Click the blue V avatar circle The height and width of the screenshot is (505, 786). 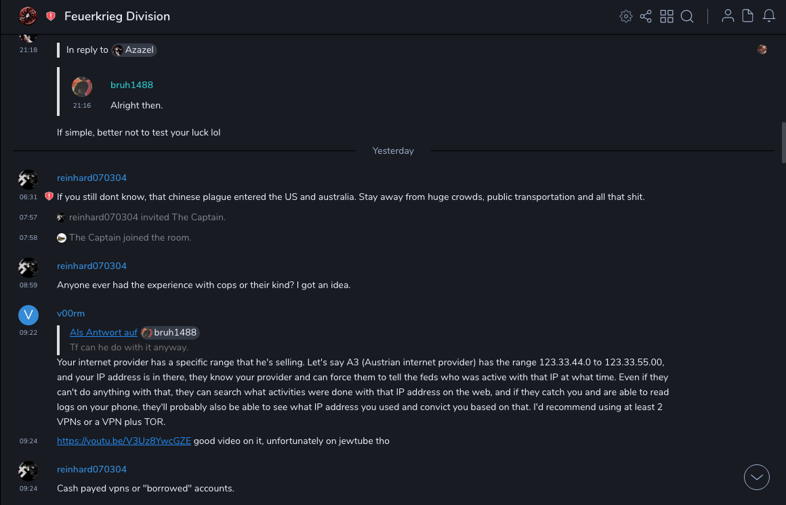click(x=28, y=315)
